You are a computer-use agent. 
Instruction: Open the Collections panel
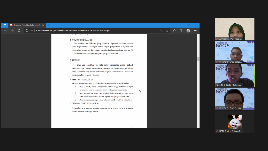pyautogui.click(x=181, y=31)
